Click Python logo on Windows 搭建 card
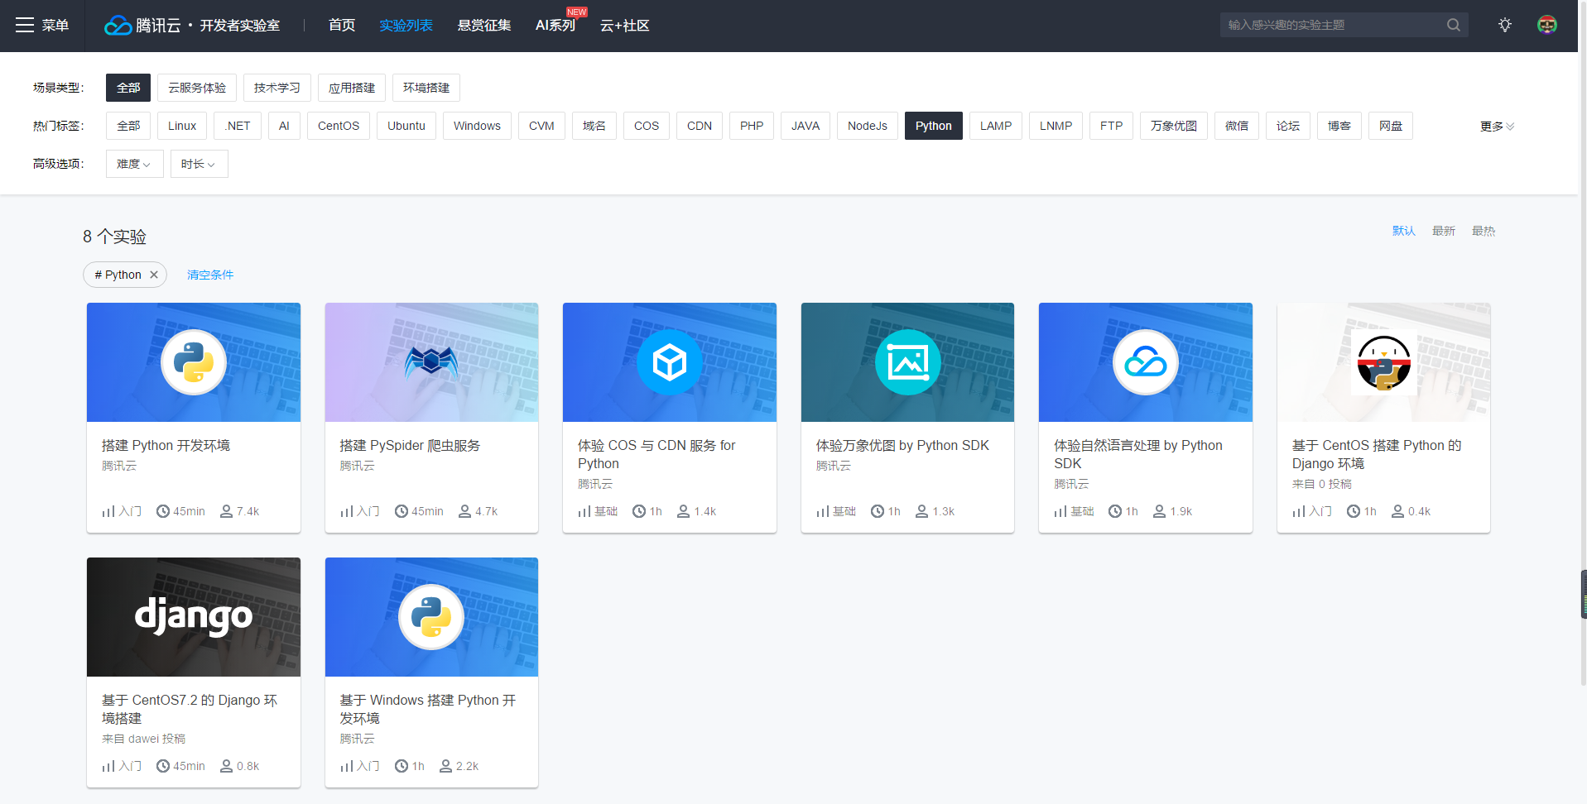The image size is (1587, 804). [x=431, y=617]
